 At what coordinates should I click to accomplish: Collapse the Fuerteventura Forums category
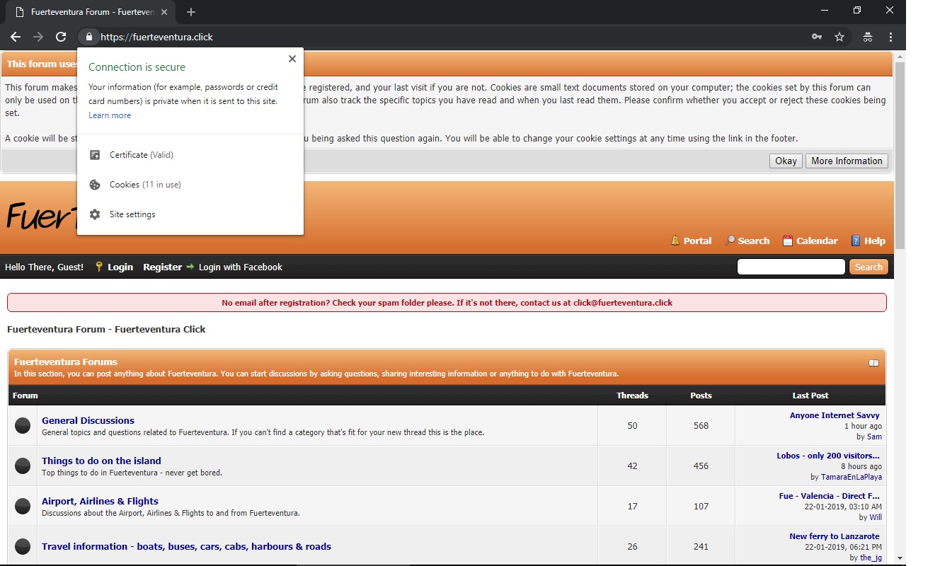click(873, 363)
